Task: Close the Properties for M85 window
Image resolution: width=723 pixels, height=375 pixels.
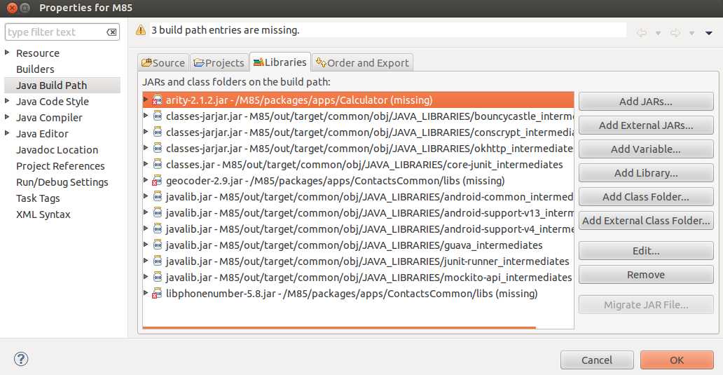Action: (13, 8)
